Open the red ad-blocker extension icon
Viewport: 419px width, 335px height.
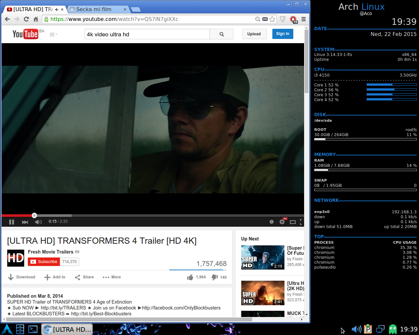coord(293,19)
